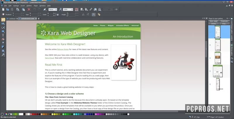Click the Photos navigation link on page
Viewport: 234px width, 119px height.
tap(103, 26)
